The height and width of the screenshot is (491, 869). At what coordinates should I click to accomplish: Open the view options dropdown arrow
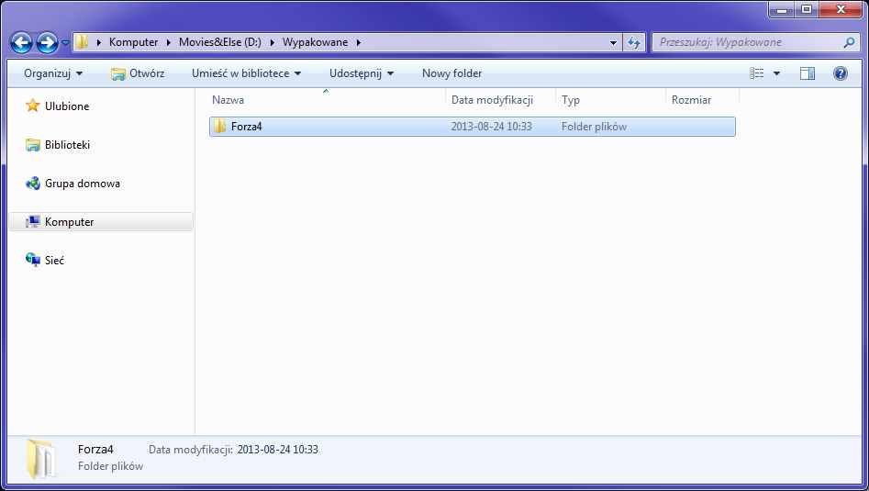[776, 73]
